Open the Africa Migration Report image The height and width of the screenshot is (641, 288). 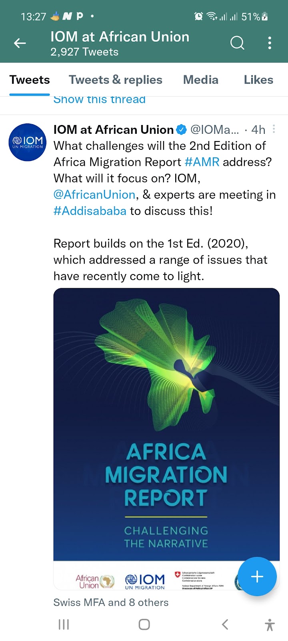pos(166,439)
